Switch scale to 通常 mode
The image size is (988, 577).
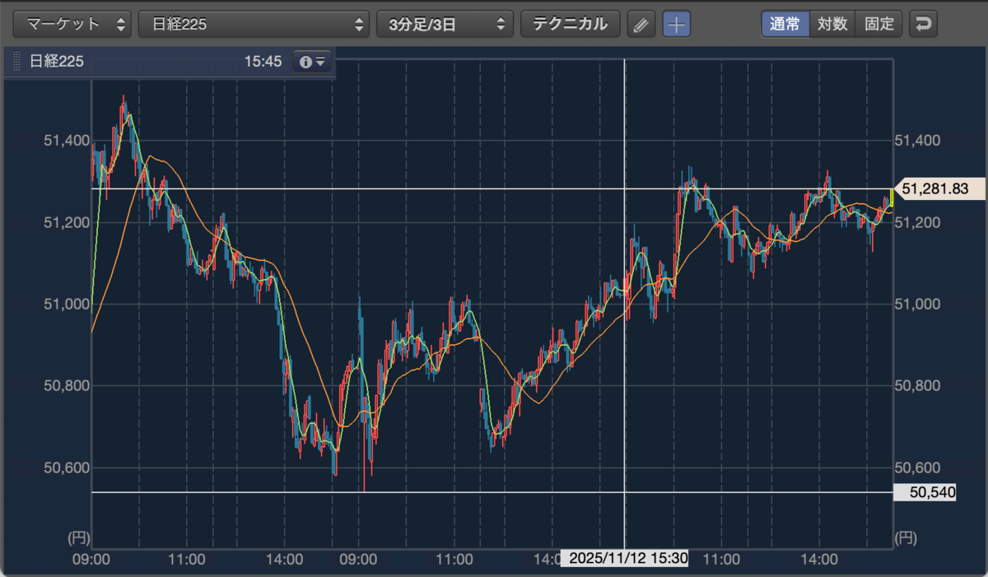click(785, 24)
